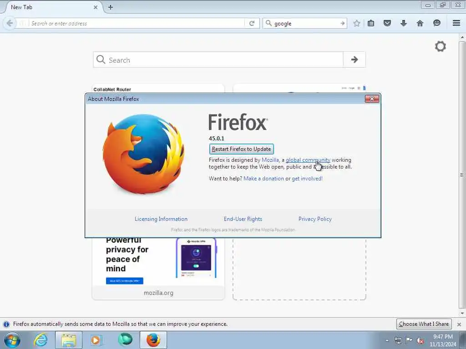Open the clock showing 9:47 PM
466x349 pixels.
pos(442,340)
